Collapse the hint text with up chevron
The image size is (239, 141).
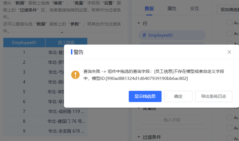(x=62, y=33)
